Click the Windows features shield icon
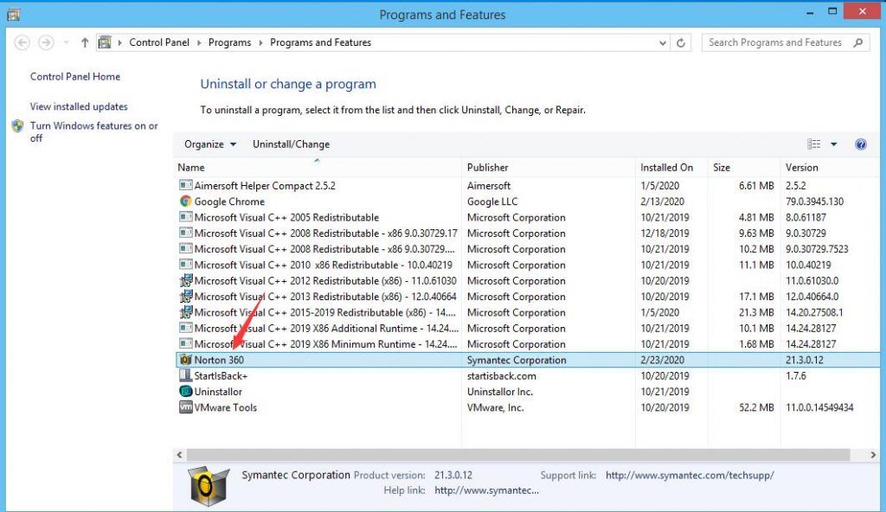 coord(17,126)
